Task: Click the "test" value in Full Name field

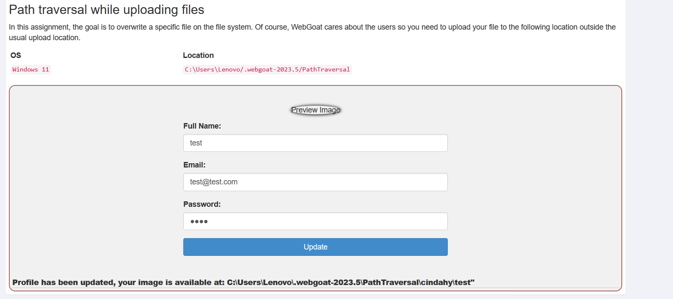Action: pos(196,143)
